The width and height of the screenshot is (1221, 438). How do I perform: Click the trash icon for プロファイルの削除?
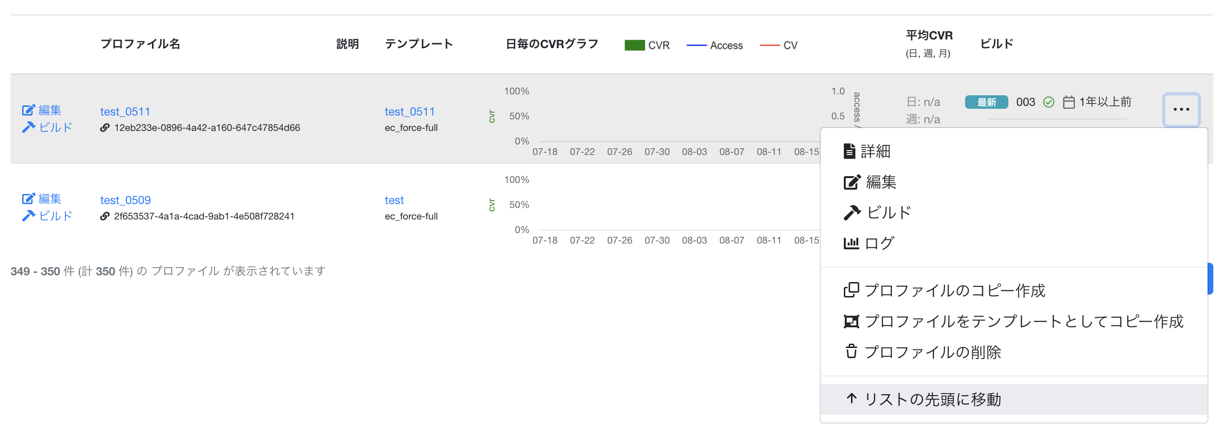click(851, 352)
